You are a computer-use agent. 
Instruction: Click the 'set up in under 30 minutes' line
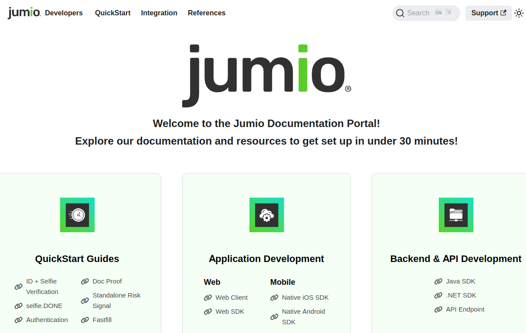point(267,141)
